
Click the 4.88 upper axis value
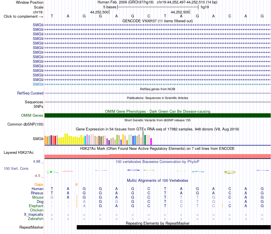pyautogui.click(x=37, y=162)
